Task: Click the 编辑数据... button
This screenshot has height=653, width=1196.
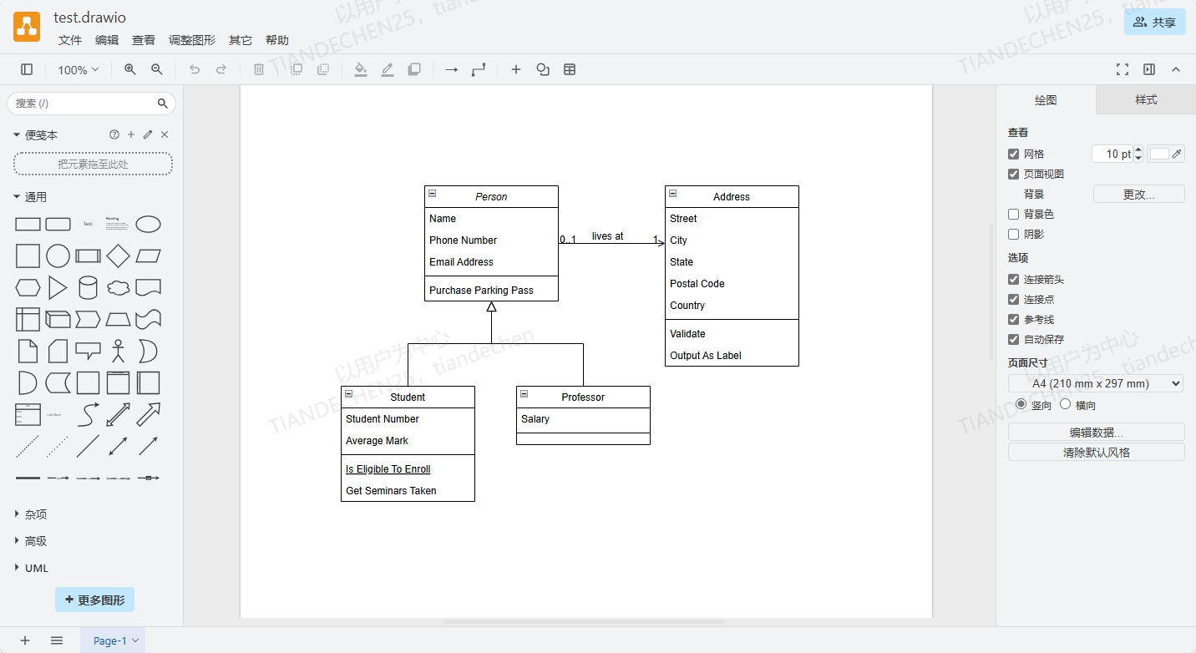Action: click(1097, 433)
